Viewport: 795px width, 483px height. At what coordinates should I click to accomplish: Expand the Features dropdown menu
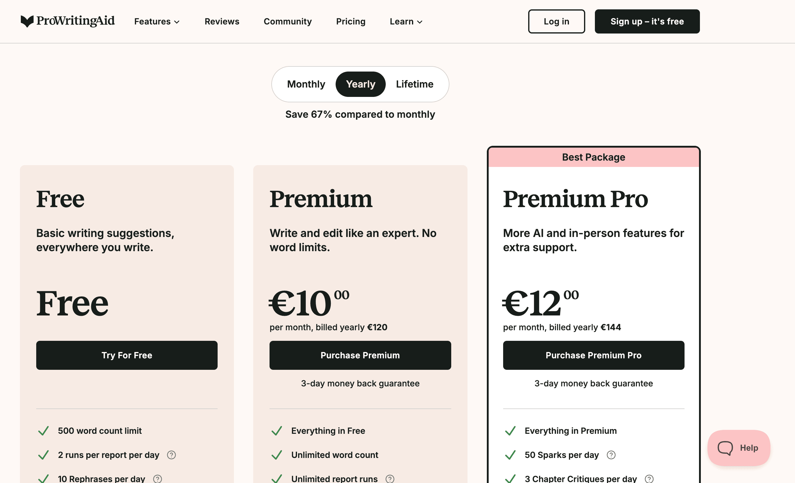pyautogui.click(x=157, y=21)
